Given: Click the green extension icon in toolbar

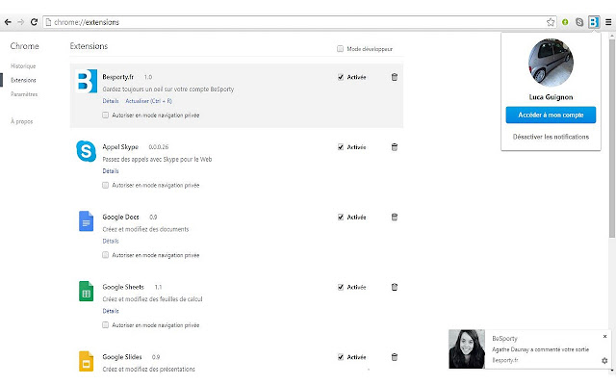Looking at the screenshot, I should pyautogui.click(x=565, y=22).
